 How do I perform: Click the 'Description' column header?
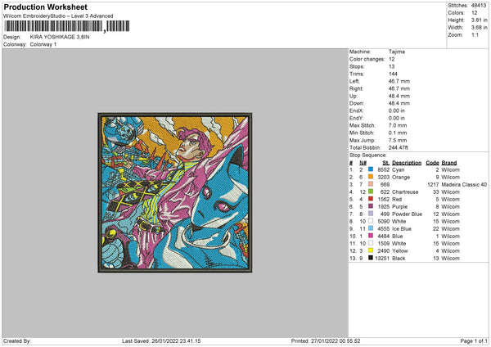(x=407, y=163)
